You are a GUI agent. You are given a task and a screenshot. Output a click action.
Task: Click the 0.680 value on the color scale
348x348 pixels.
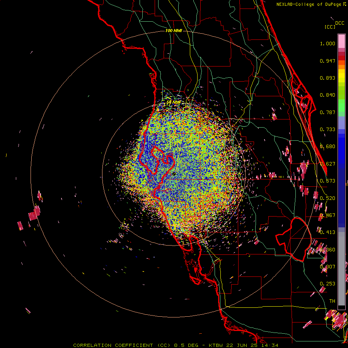(328, 147)
